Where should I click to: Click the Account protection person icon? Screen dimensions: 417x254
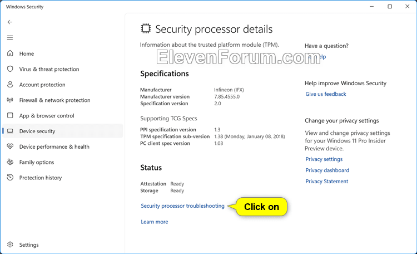pyautogui.click(x=10, y=85)
